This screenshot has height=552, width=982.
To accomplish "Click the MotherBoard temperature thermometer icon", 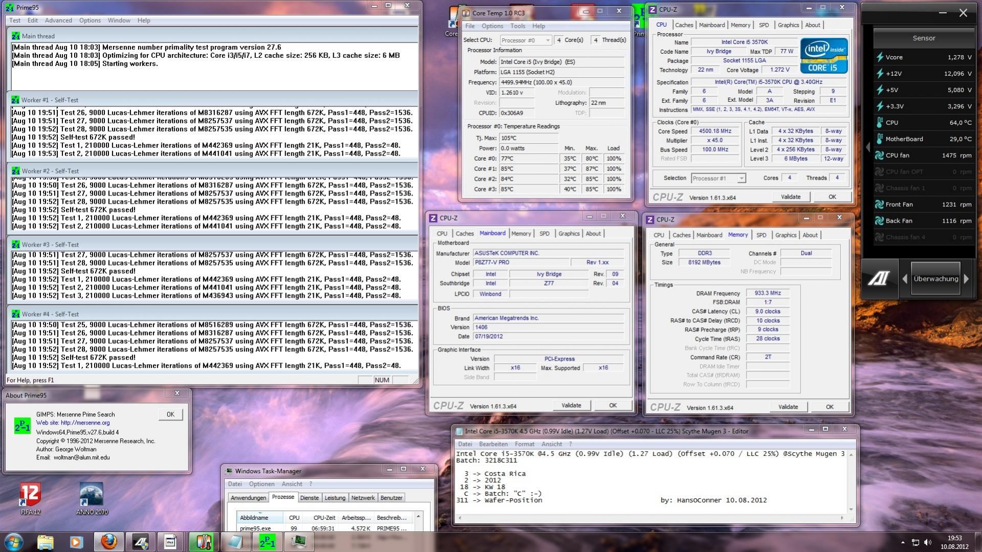I will 880,139.
